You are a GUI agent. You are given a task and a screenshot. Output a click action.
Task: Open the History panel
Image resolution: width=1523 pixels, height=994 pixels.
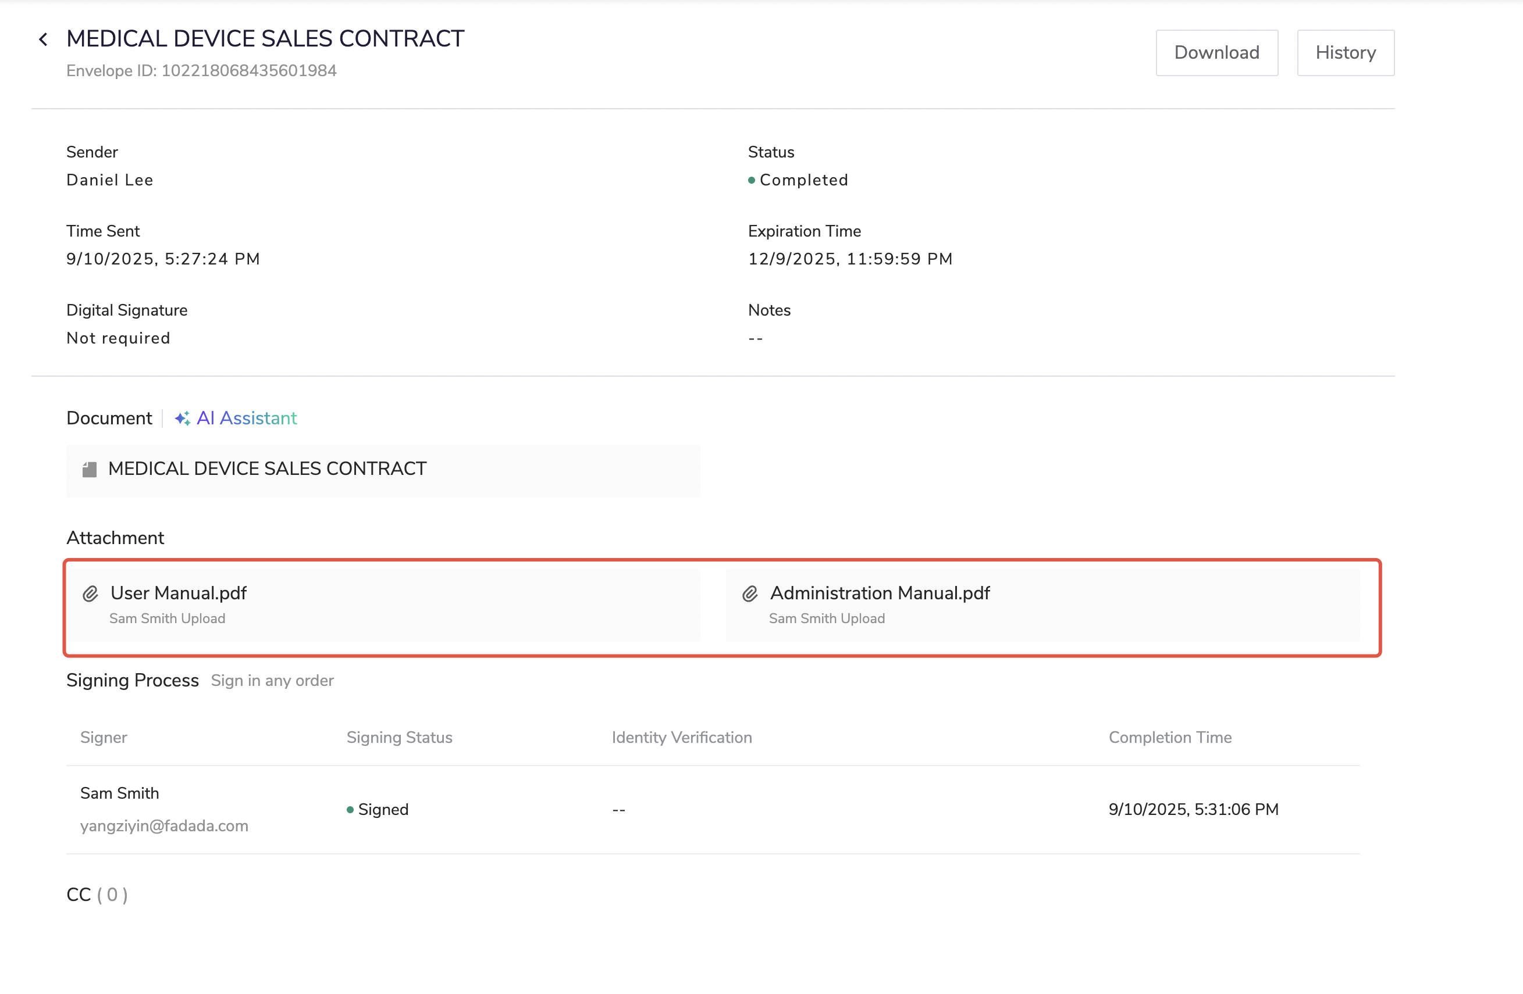coord(1345,52)
